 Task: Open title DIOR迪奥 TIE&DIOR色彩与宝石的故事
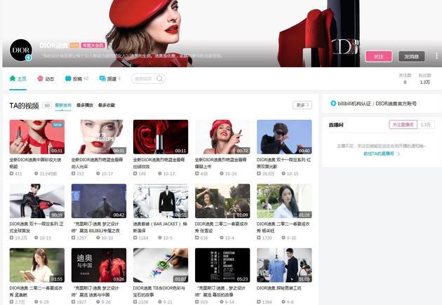point(159,291)
